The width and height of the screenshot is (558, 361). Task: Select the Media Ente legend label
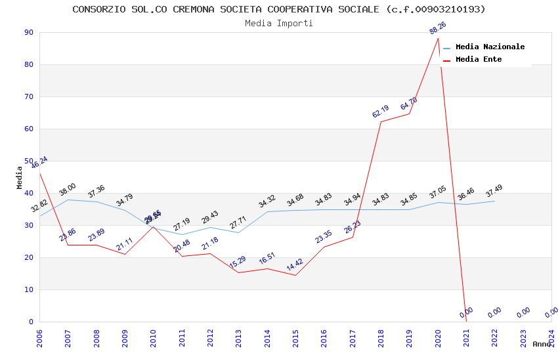point(479,59)
